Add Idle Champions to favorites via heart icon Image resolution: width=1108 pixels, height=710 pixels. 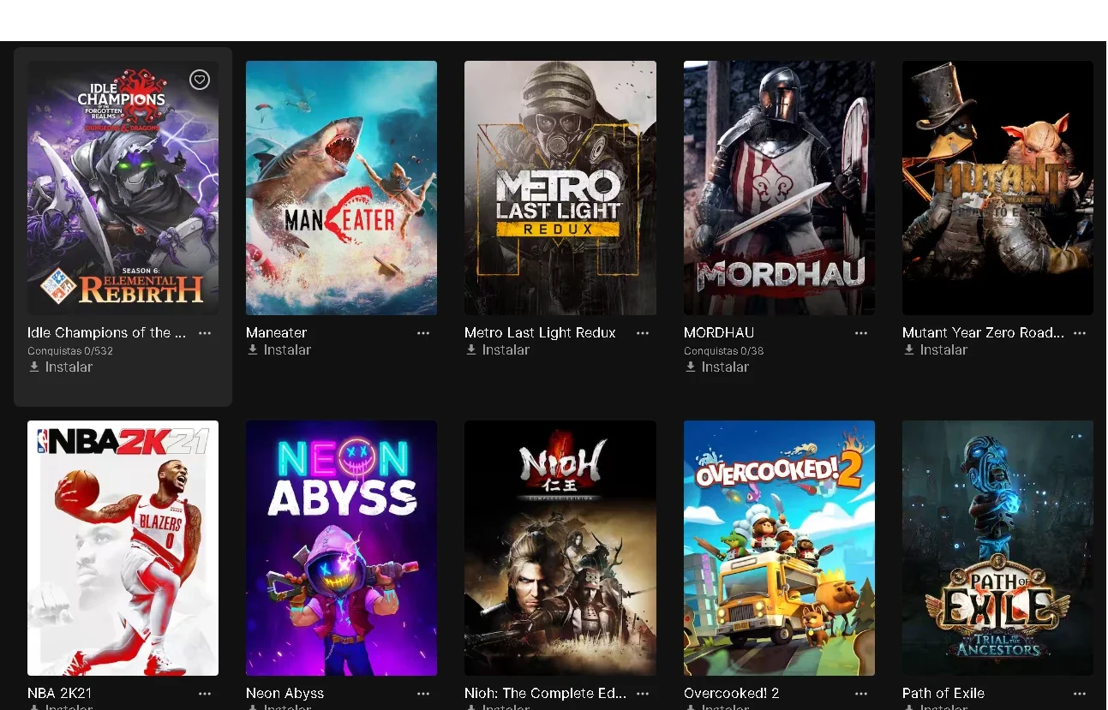click(x=200, y=80)
